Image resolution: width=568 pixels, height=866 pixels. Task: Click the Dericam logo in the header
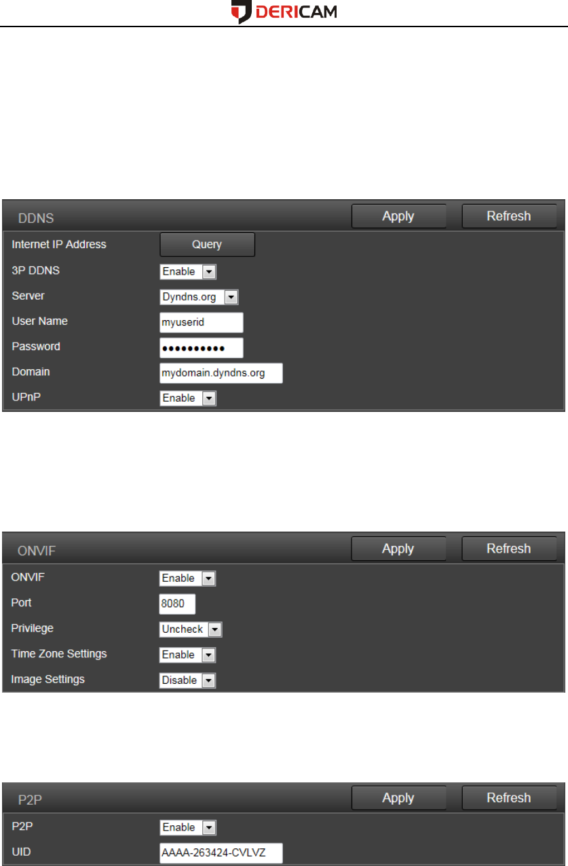coord(284,12)
